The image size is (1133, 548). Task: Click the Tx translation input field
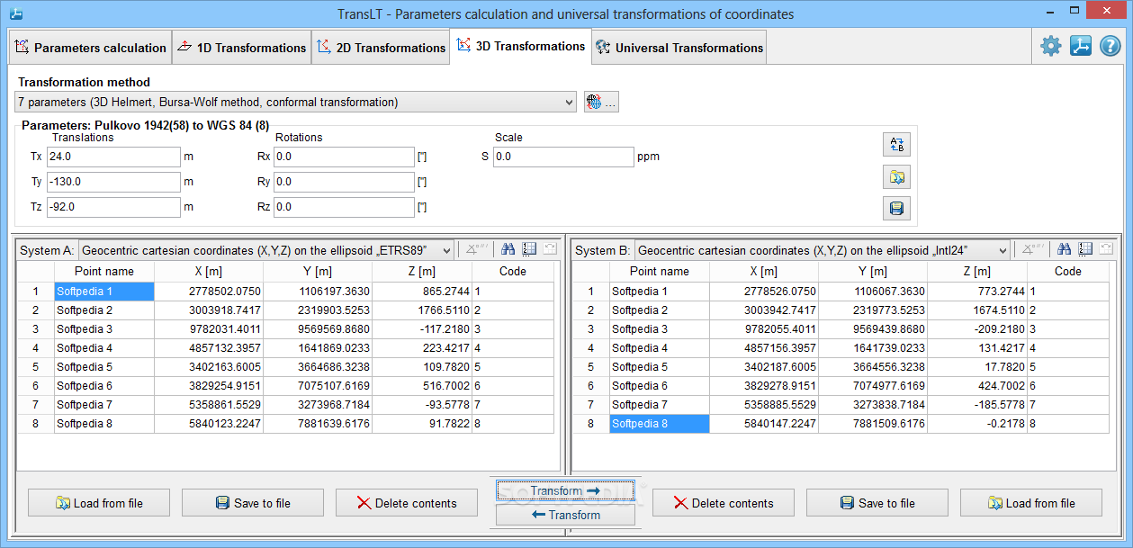coord(113,157)
